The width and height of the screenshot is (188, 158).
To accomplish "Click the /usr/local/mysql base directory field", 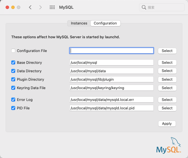I will pos(111,62).
